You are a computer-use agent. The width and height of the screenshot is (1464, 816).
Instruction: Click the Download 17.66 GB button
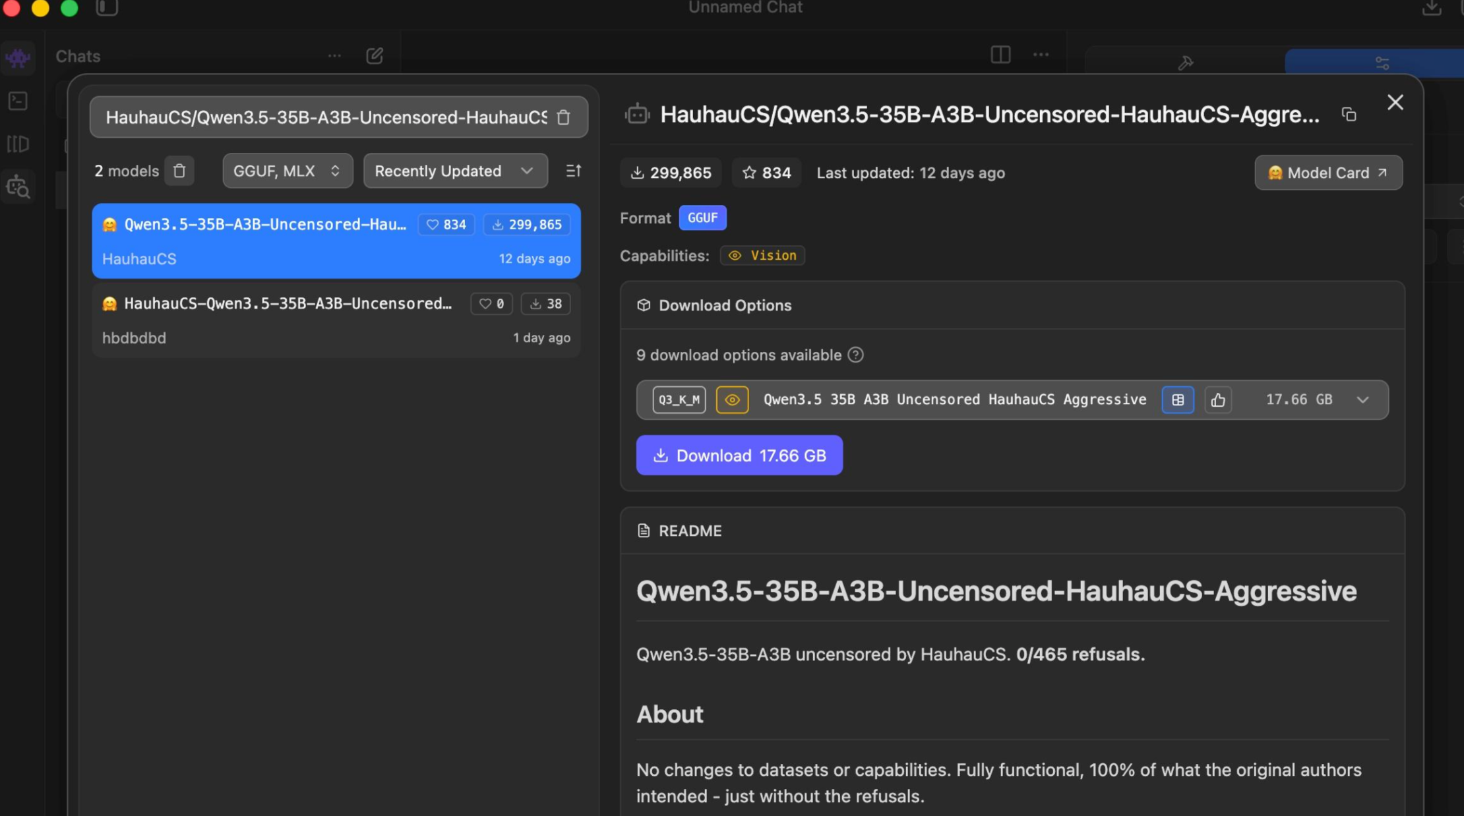739,455
